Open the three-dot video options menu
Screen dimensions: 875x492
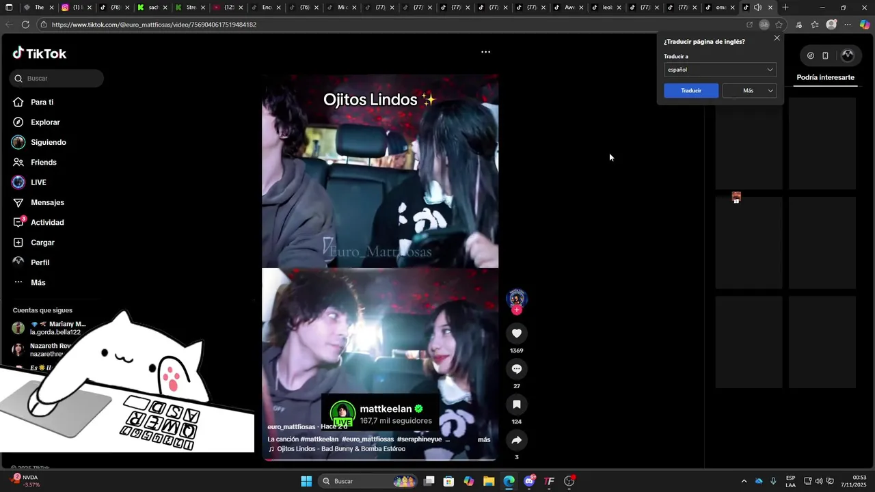tap(485, 52)
